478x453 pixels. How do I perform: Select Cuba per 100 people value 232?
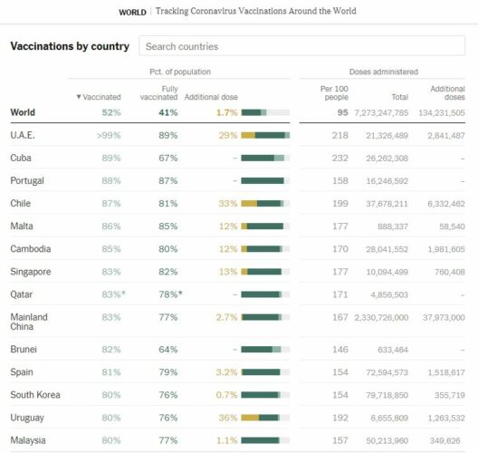point(339,158)
